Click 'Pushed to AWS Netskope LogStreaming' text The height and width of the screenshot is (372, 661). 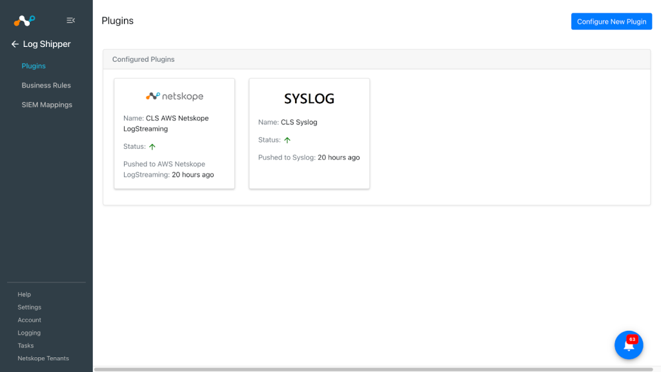[165, 169]
